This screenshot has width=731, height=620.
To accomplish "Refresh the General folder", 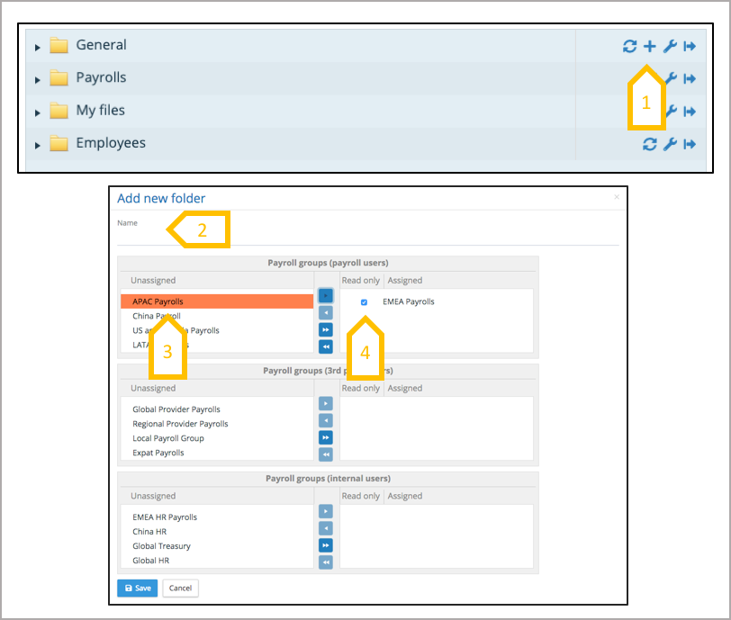I will [x=630, y=47].
